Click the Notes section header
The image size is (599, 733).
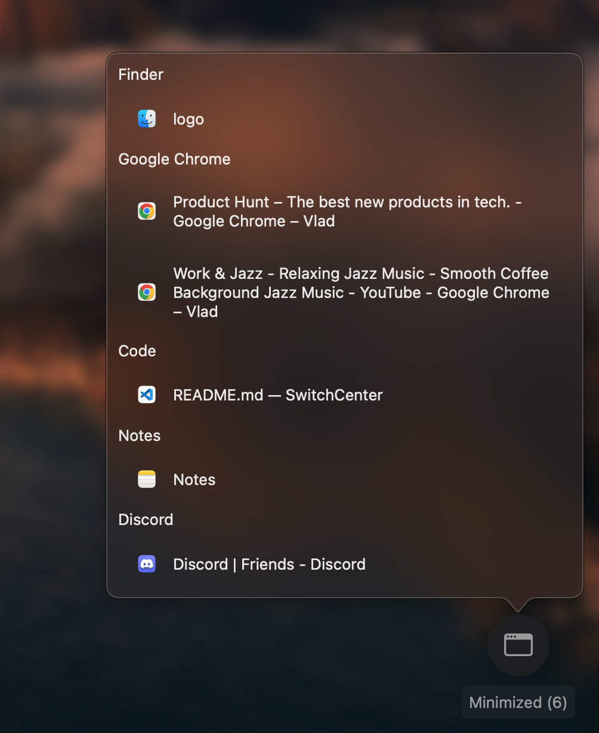click(140, 436)
